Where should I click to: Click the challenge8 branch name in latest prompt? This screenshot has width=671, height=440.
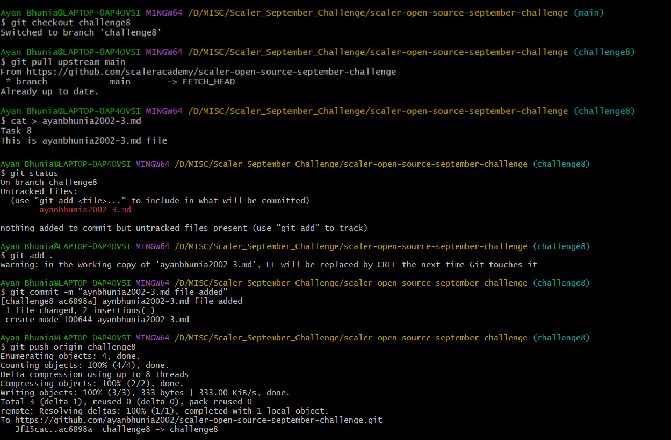coord(561,337)
